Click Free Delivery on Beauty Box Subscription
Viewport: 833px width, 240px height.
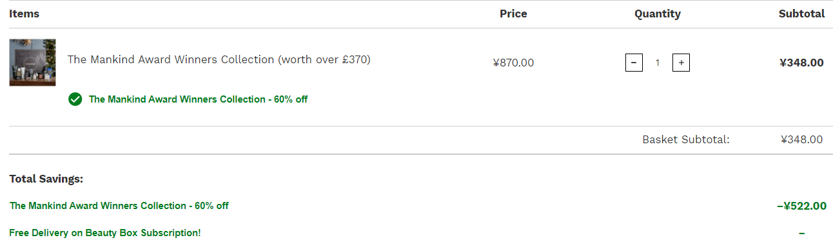105,232
